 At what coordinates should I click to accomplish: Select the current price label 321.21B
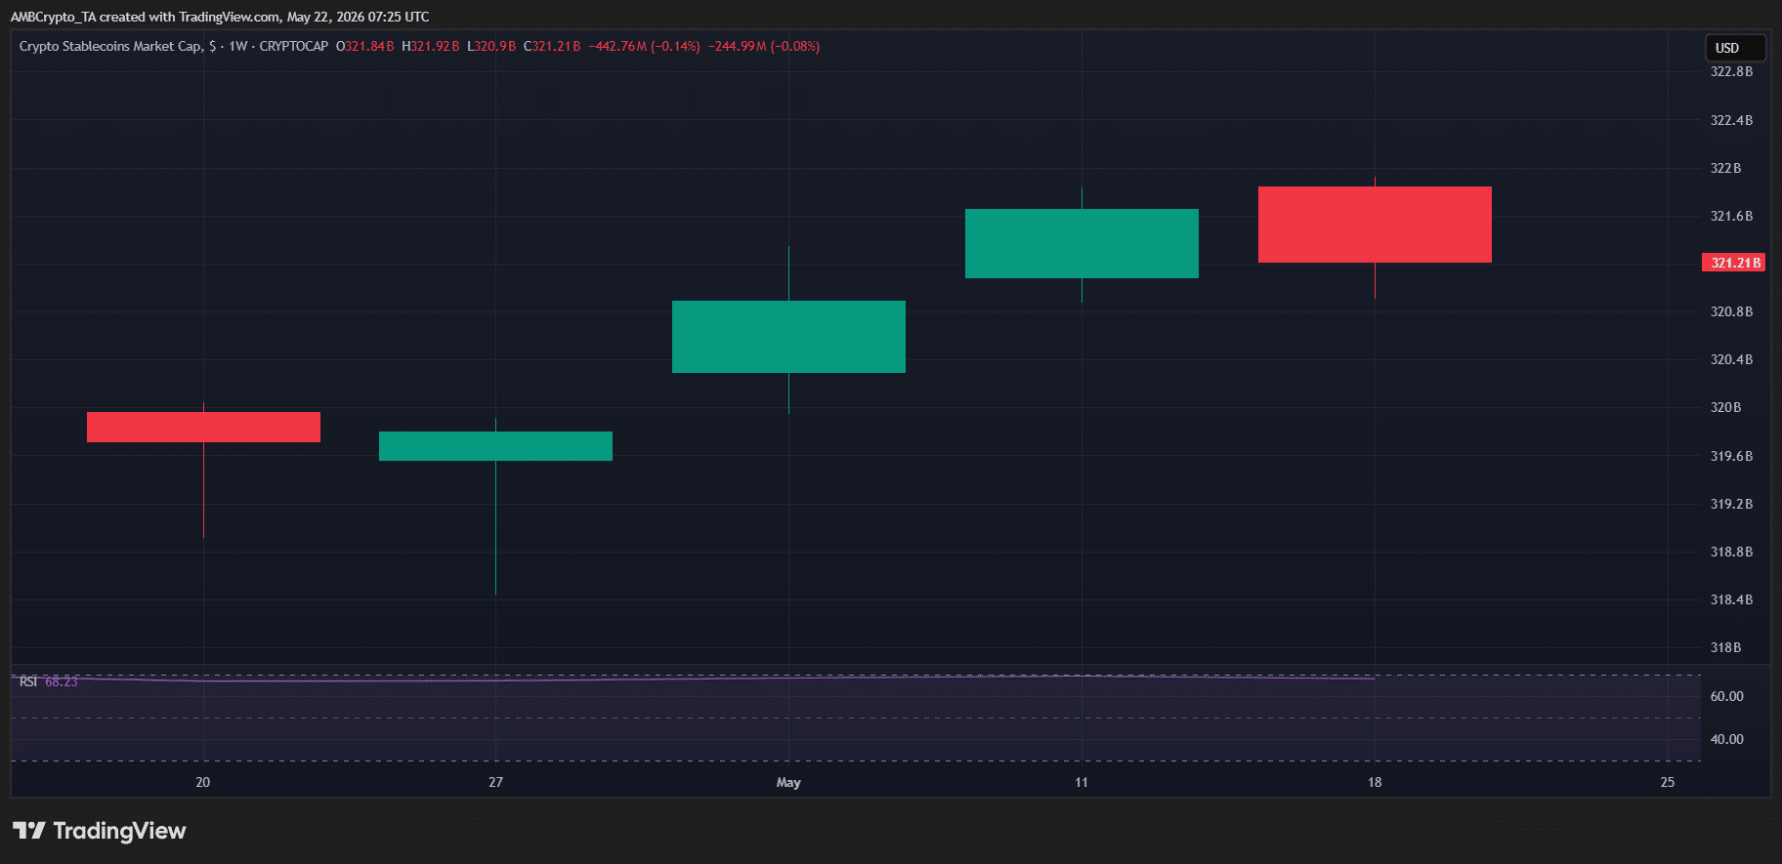click(1733, 263)
